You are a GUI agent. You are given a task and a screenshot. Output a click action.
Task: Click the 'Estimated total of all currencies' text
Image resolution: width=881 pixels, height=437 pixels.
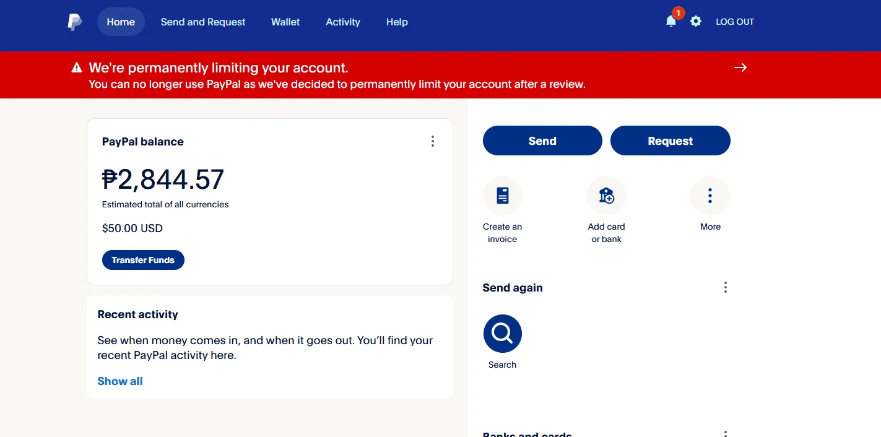coord(165,204)
